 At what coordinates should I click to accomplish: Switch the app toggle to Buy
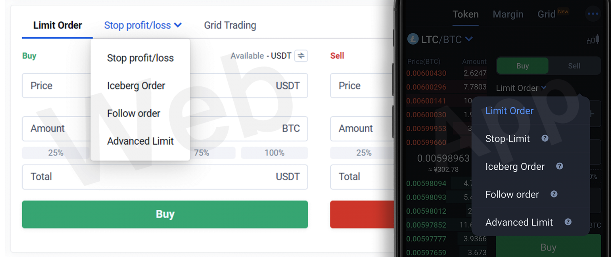pyautogui.click(x=522, y=66)
